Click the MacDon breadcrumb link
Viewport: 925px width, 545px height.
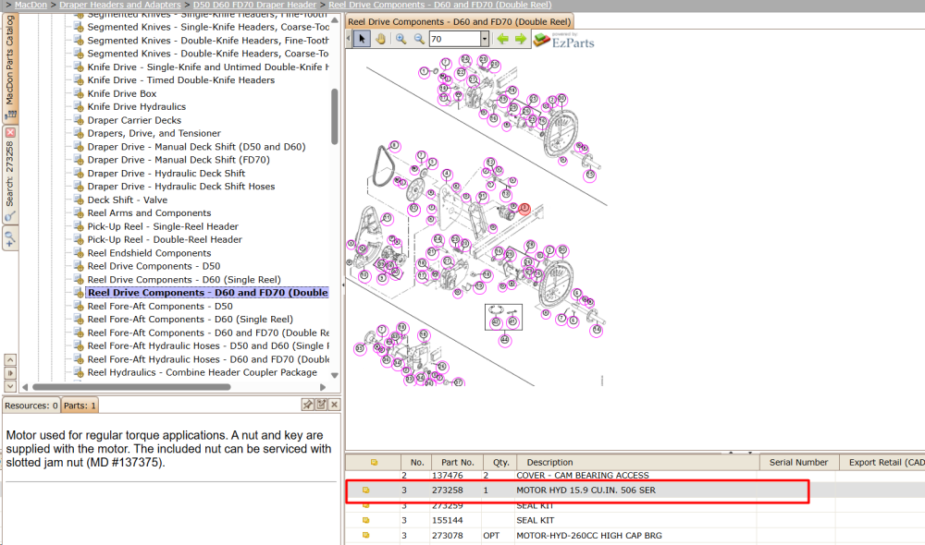tap(31, 5)
